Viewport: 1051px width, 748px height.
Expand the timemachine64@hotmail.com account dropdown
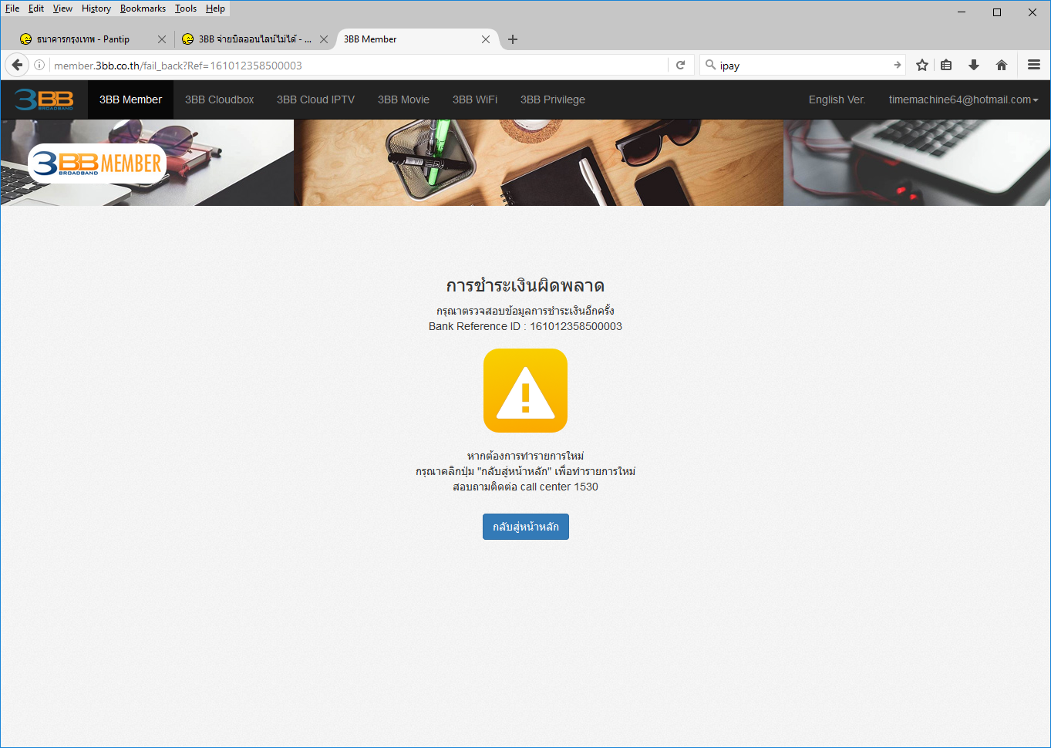(x=963, y=99)
